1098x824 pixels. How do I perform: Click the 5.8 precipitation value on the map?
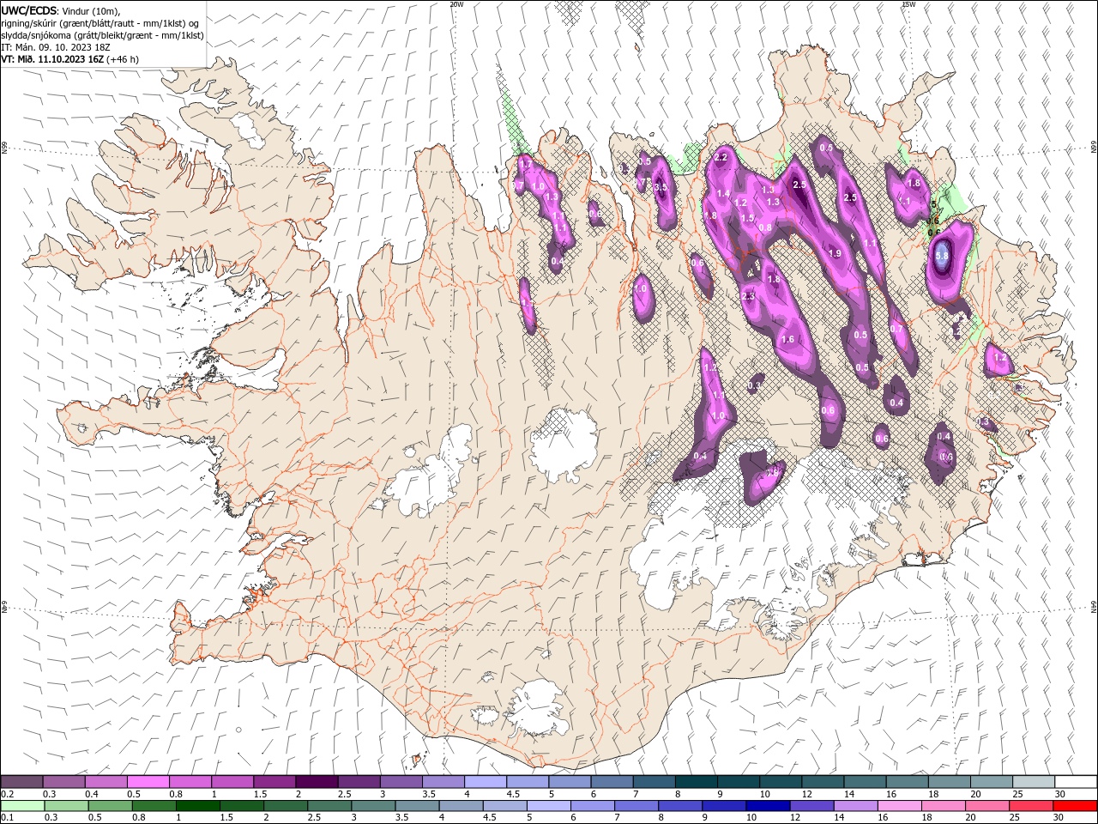coord(942,255)
